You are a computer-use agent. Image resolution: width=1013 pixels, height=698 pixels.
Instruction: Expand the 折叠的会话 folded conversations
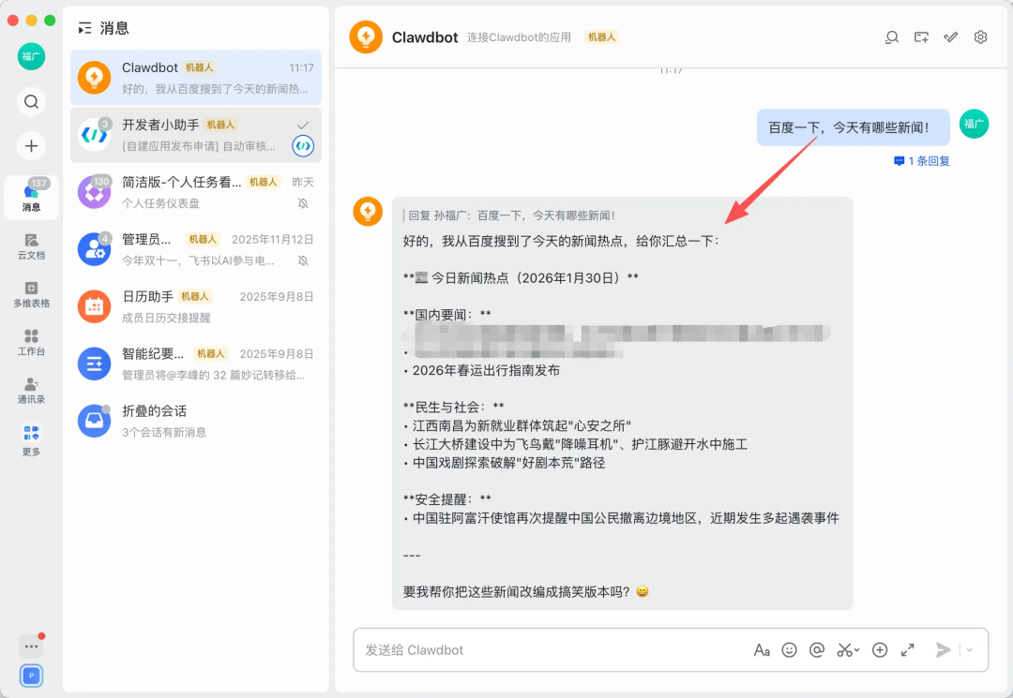[195, 421]
